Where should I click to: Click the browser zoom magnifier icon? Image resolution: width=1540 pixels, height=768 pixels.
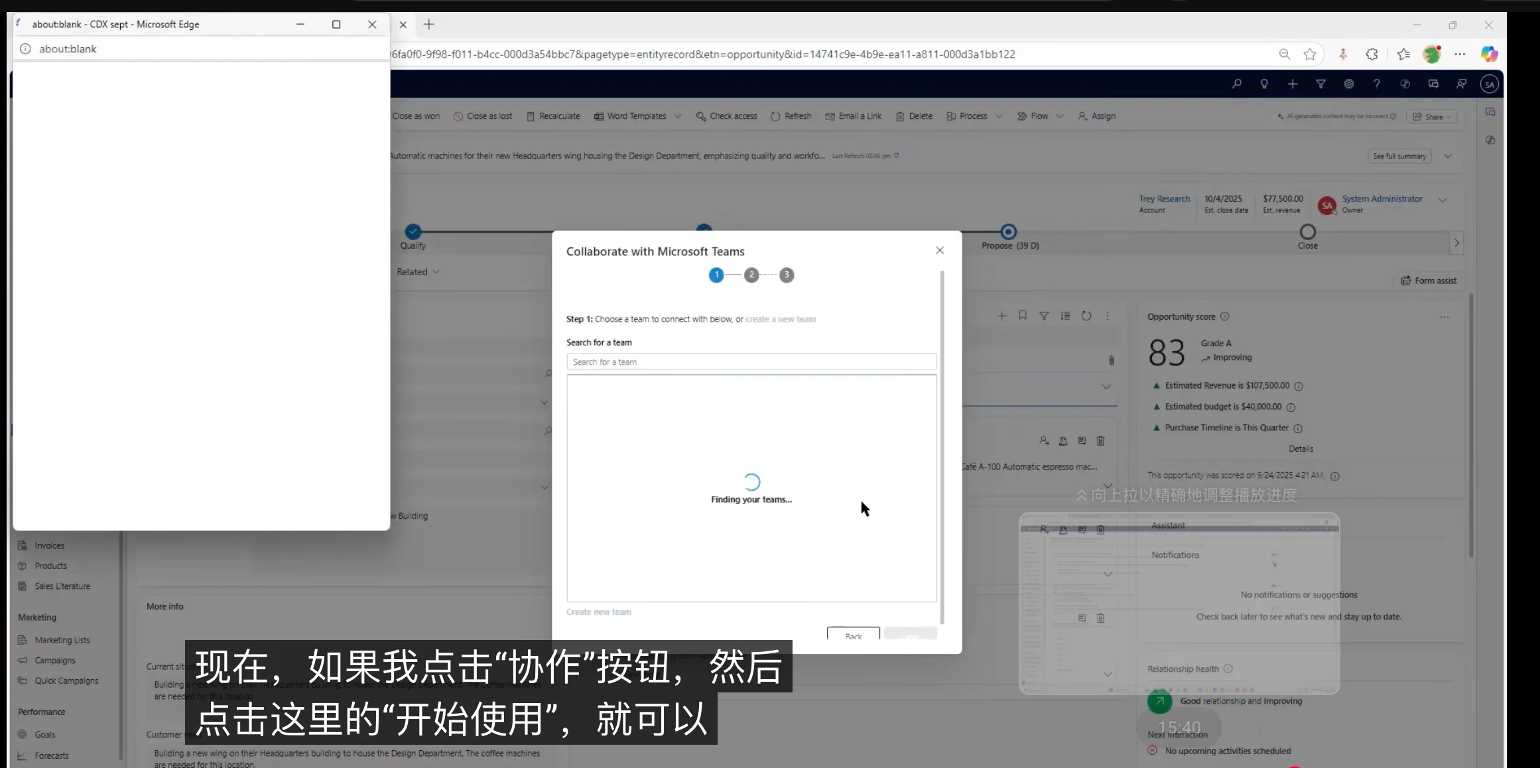pyautogui.click(x=1285, y=54)
